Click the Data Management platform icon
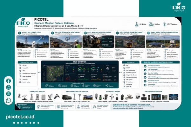This screenshot has height=127, width=191. [72, 86]
